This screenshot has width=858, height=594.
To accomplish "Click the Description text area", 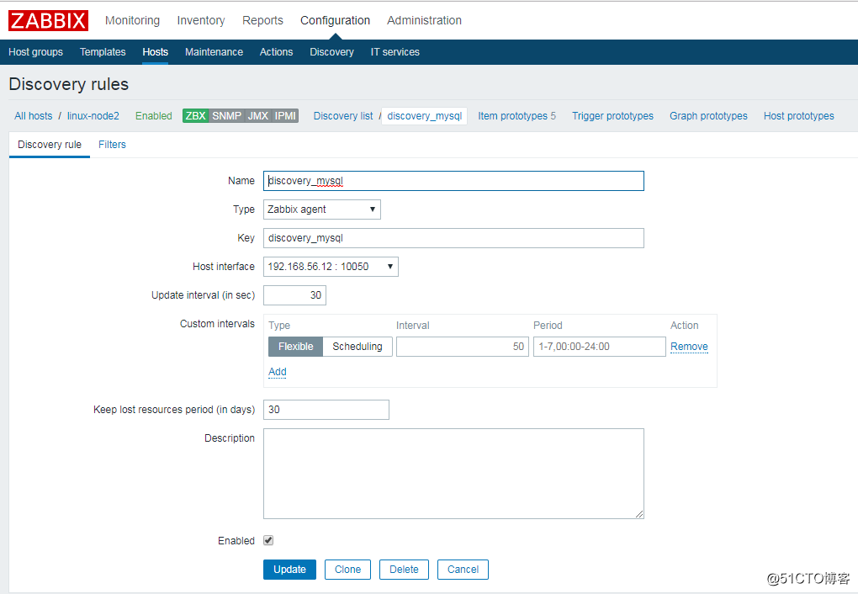I will (x=453, y=474).
